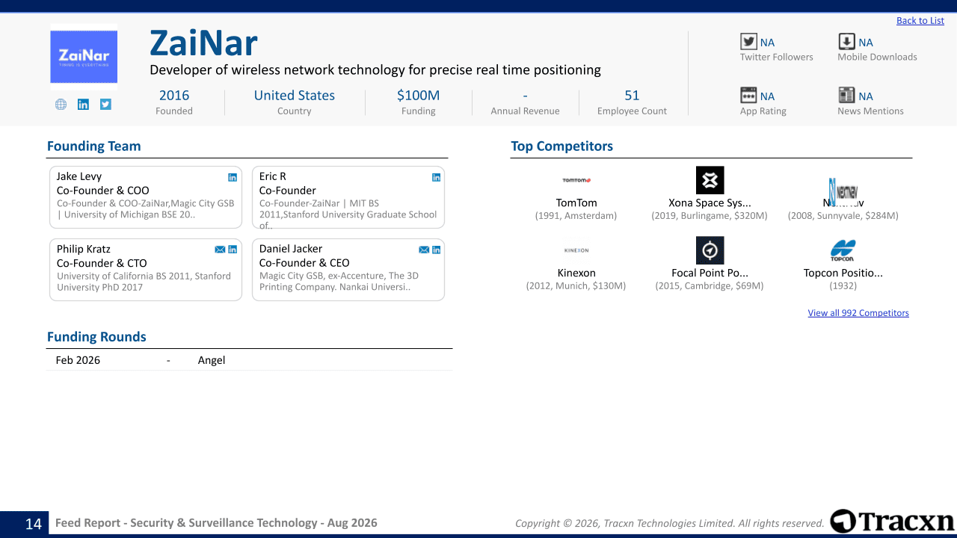
Task: Click Feed Report footer title
Action: tap(216, 523)
